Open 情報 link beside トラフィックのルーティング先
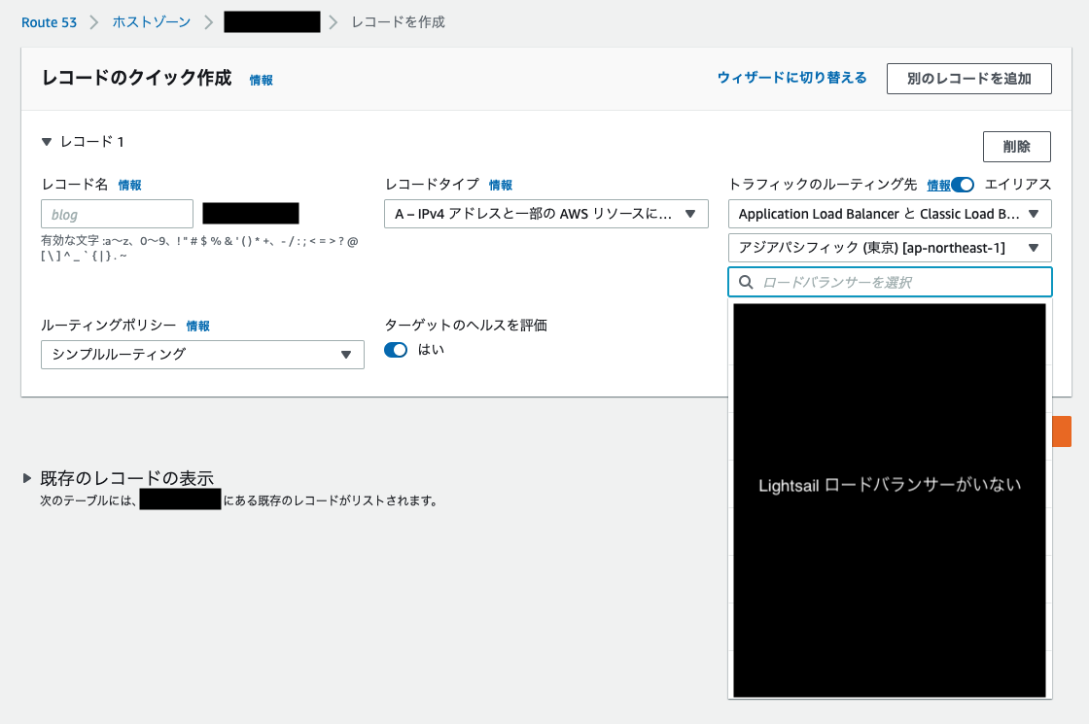This screenshot has width=1089, height=724. pyautogui.click(x=938, y=186)
